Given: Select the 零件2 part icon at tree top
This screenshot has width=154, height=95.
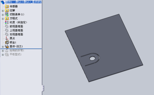Looking at the screenshot, I should pos(3,2).
